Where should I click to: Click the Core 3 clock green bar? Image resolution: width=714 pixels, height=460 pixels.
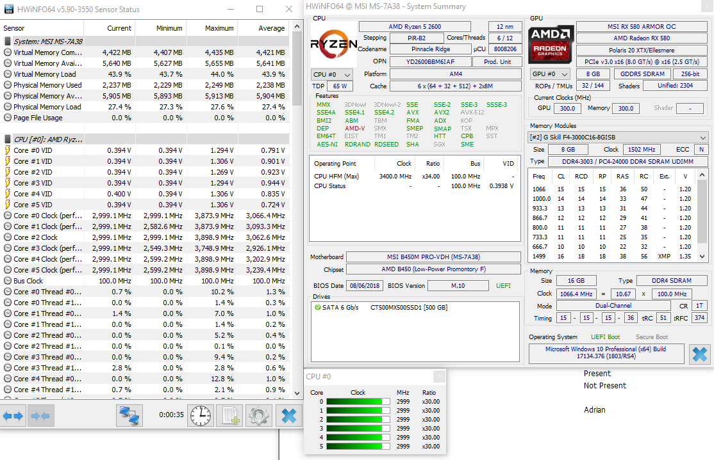tap(358, 428)
